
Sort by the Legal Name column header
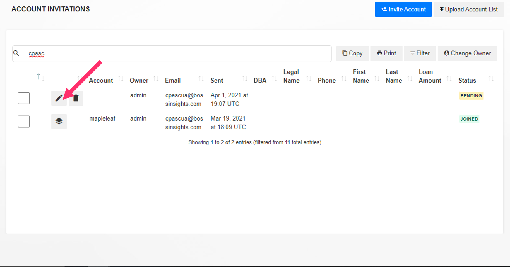tap(291, 76)
